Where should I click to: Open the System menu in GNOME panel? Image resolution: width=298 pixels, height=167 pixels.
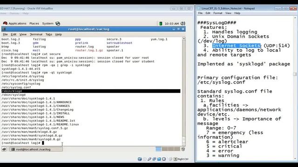click(47, 24)
